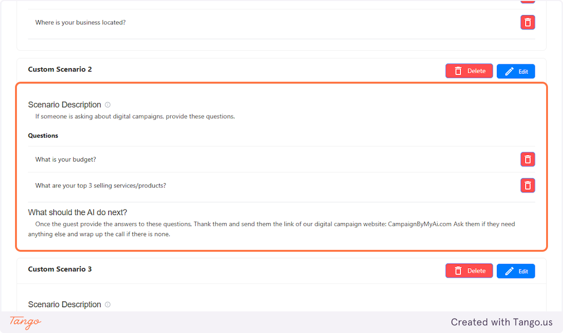Delete the "What is your budget?" question
Viewport: 563px width, 333px height.
click(528, 159)
